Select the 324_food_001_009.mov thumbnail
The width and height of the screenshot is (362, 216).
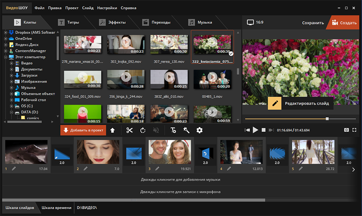[x=83, y=79]
